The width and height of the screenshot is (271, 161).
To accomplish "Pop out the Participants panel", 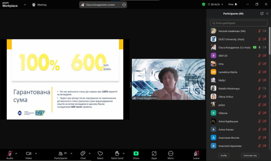I will click(262, 13).
